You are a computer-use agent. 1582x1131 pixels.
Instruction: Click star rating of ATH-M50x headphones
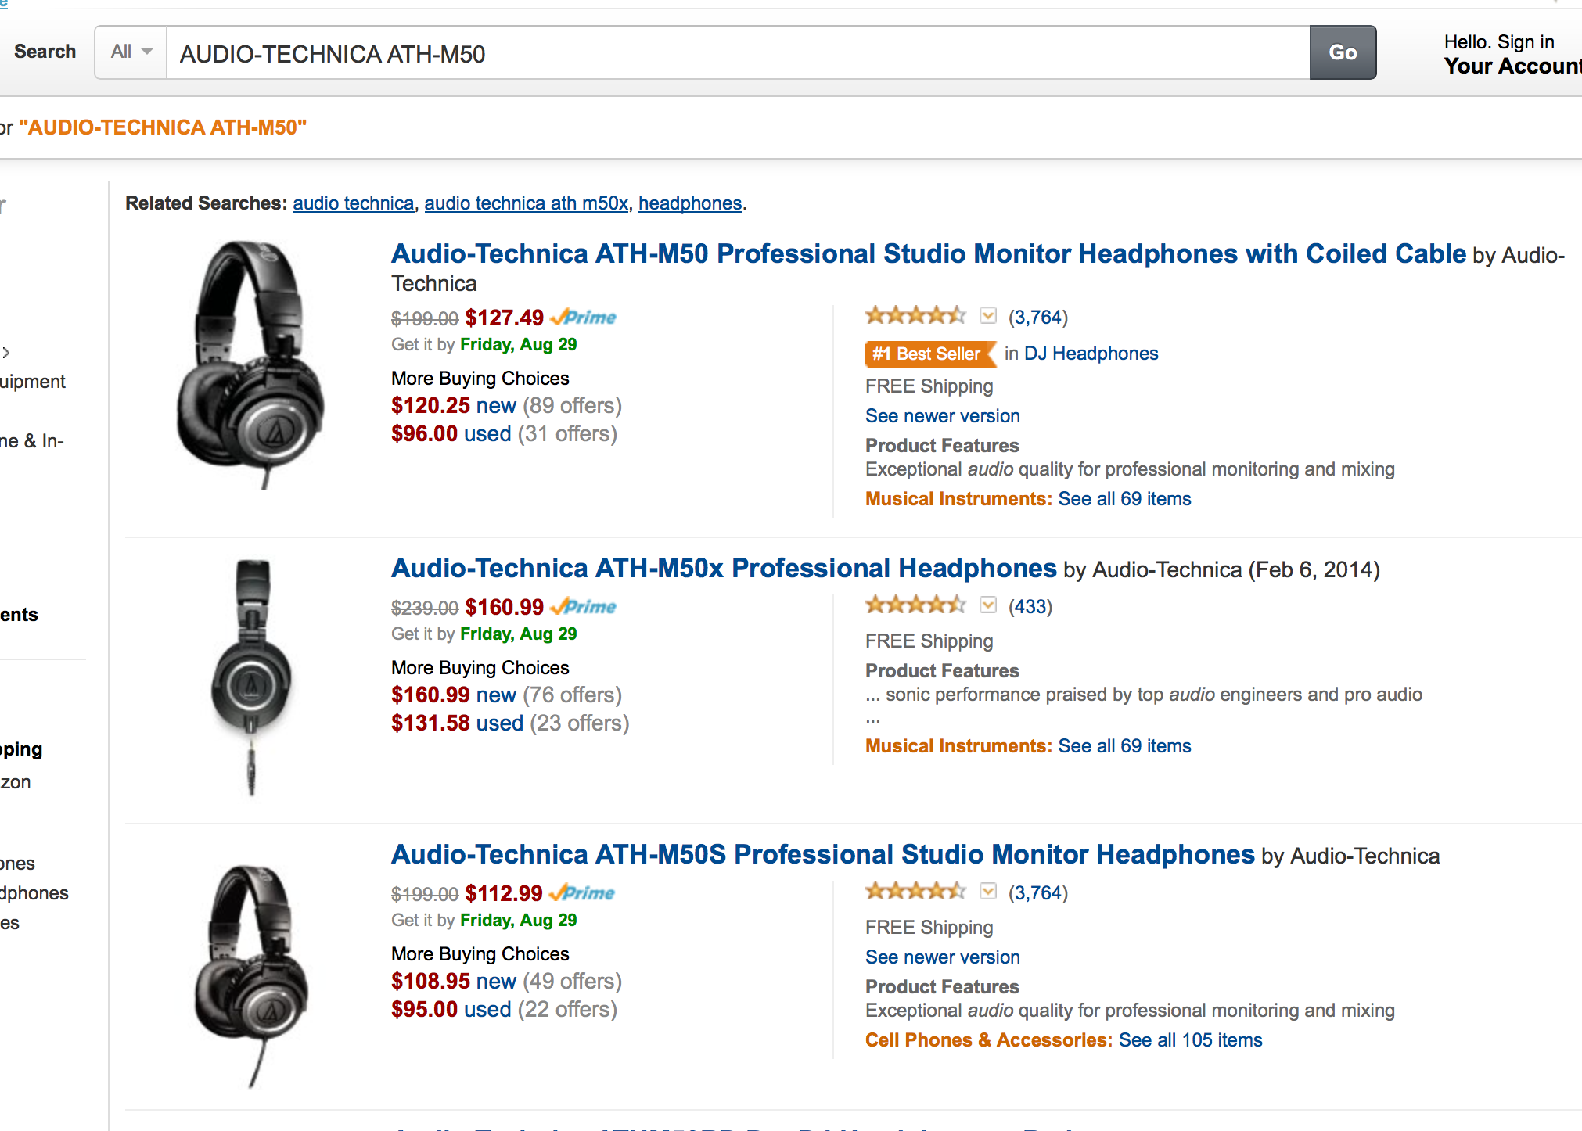[915, 605]
